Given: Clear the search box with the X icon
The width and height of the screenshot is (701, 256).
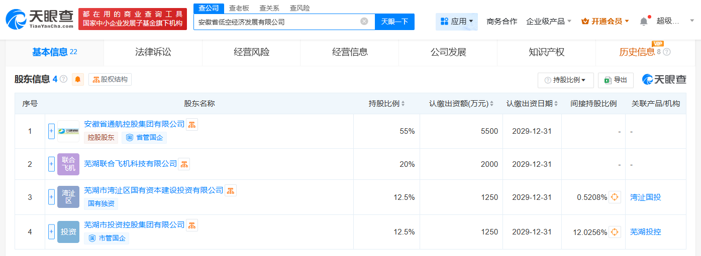Looking at the screenshot, I should (364, 22).
